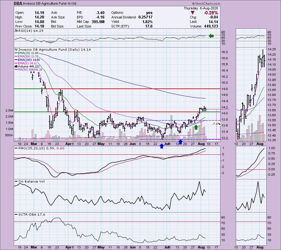The height and width of the screenshot is (250, 281).
Task: Click the 2.5M volume axis label
Action: [9, 111]
